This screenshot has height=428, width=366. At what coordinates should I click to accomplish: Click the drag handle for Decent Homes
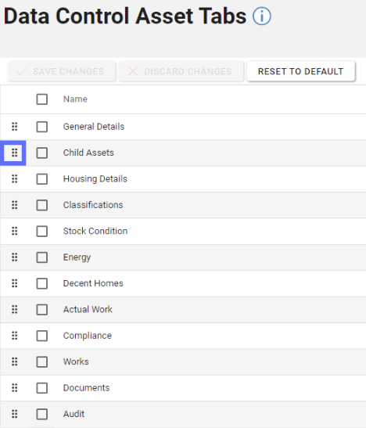coord(14,283)
